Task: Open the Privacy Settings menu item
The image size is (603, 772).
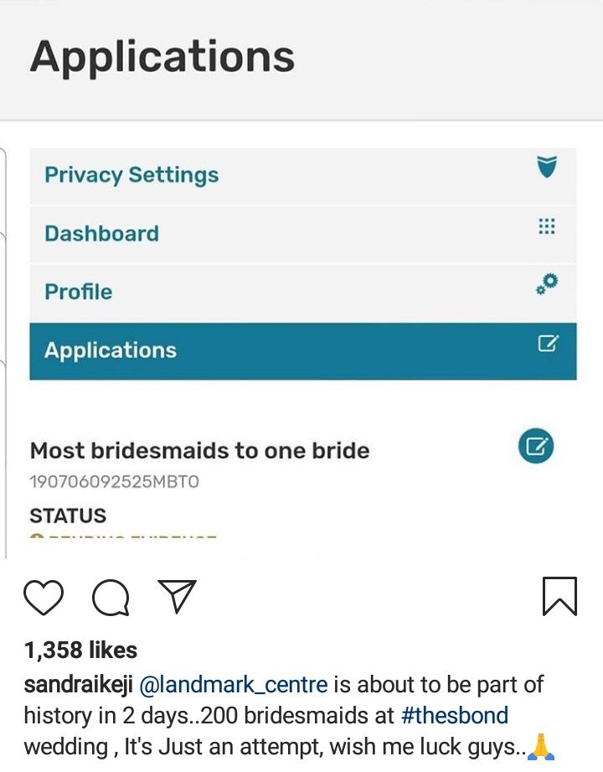Action: click(131, 175)
